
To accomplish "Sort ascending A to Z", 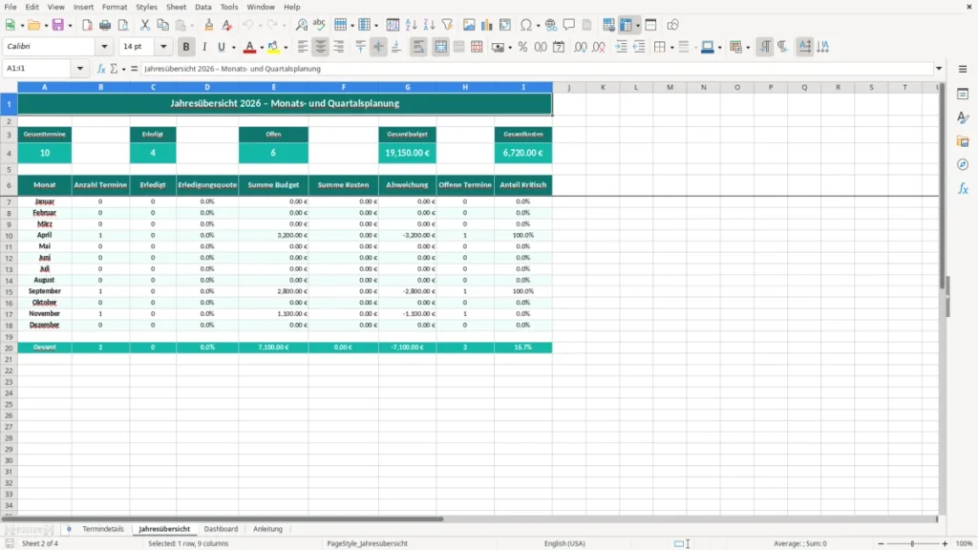I will tap(411, 25).
